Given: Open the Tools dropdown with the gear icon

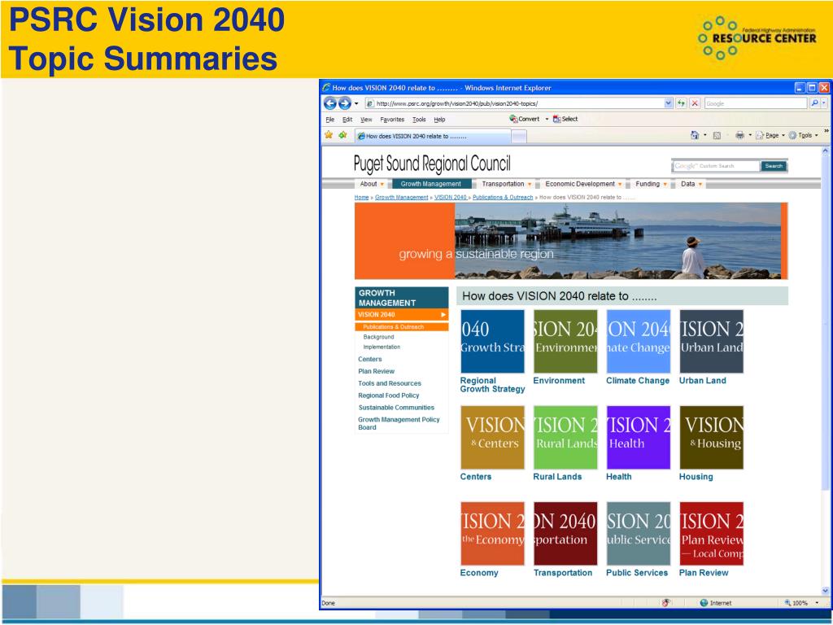Looking at the screenshot, I should point(803,136).
